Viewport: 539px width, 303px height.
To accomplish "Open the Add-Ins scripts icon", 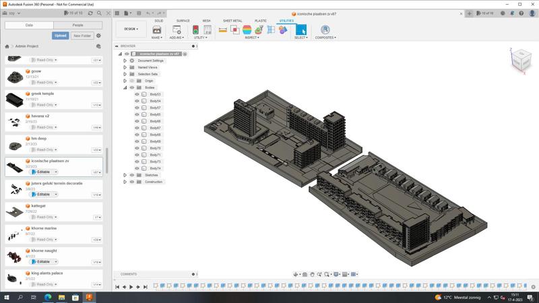I will click(x=177, y=30).
